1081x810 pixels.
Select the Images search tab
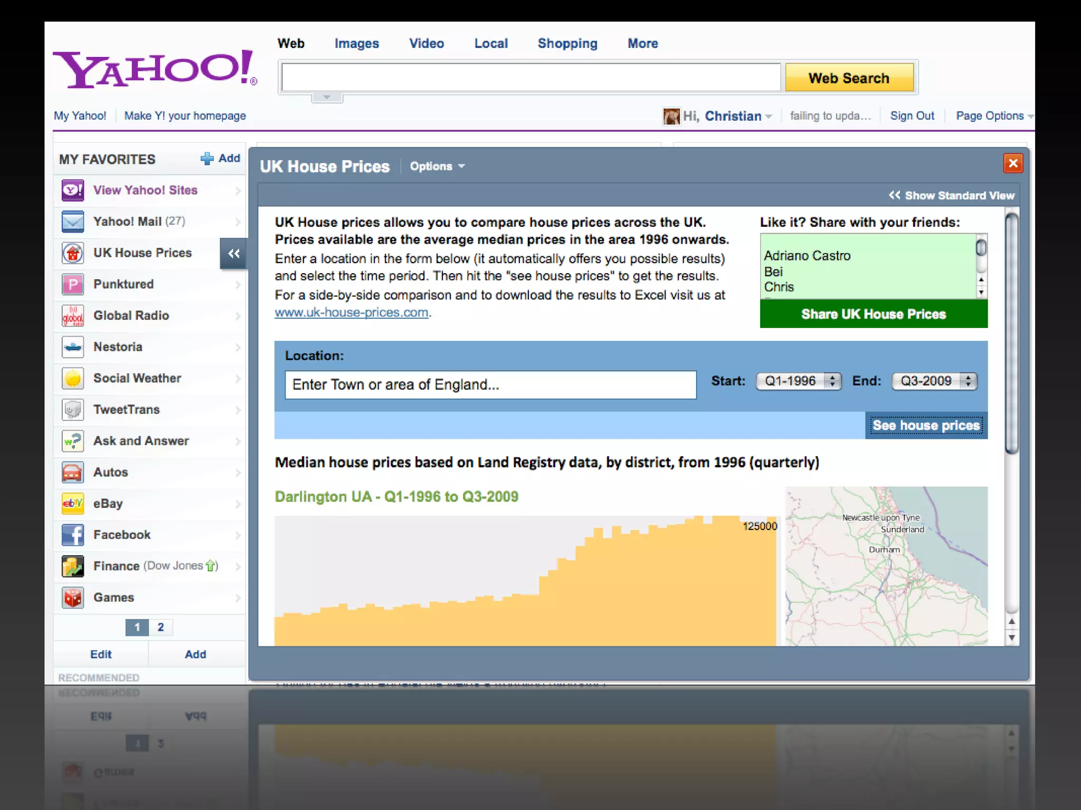pyautogui.click(x=357, y=43)
